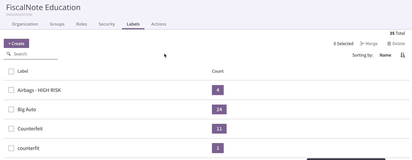Screen dimensions: 412x160
Task: Click the Delete trash button
Action: (396, 44)
